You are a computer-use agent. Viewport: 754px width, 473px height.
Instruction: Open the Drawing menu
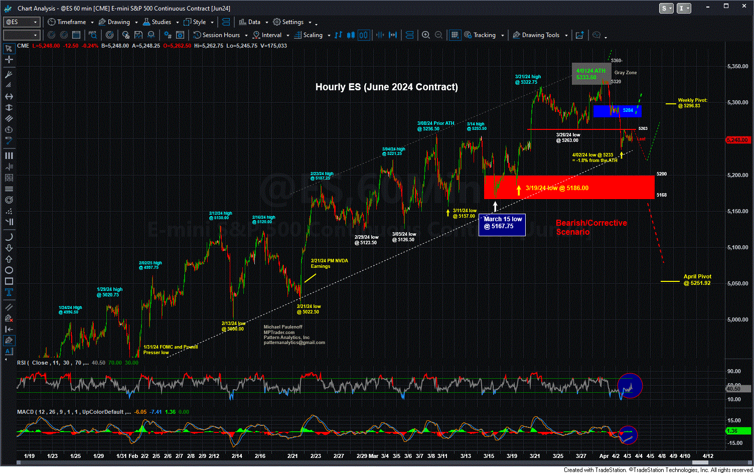click(x=114, y=22)
